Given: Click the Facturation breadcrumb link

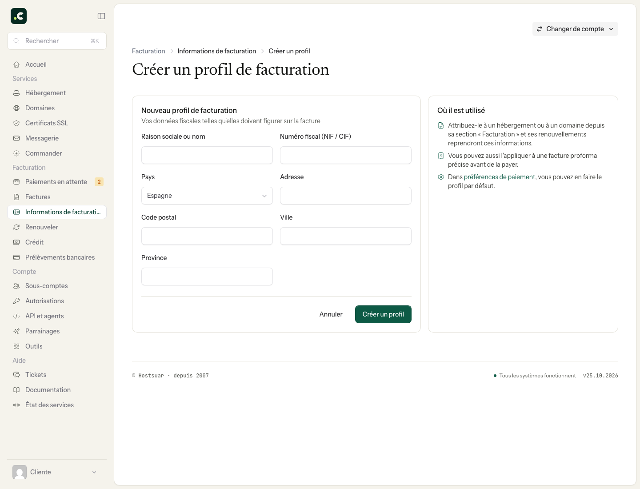Looking at the screenshot, I should coord(148,51).
